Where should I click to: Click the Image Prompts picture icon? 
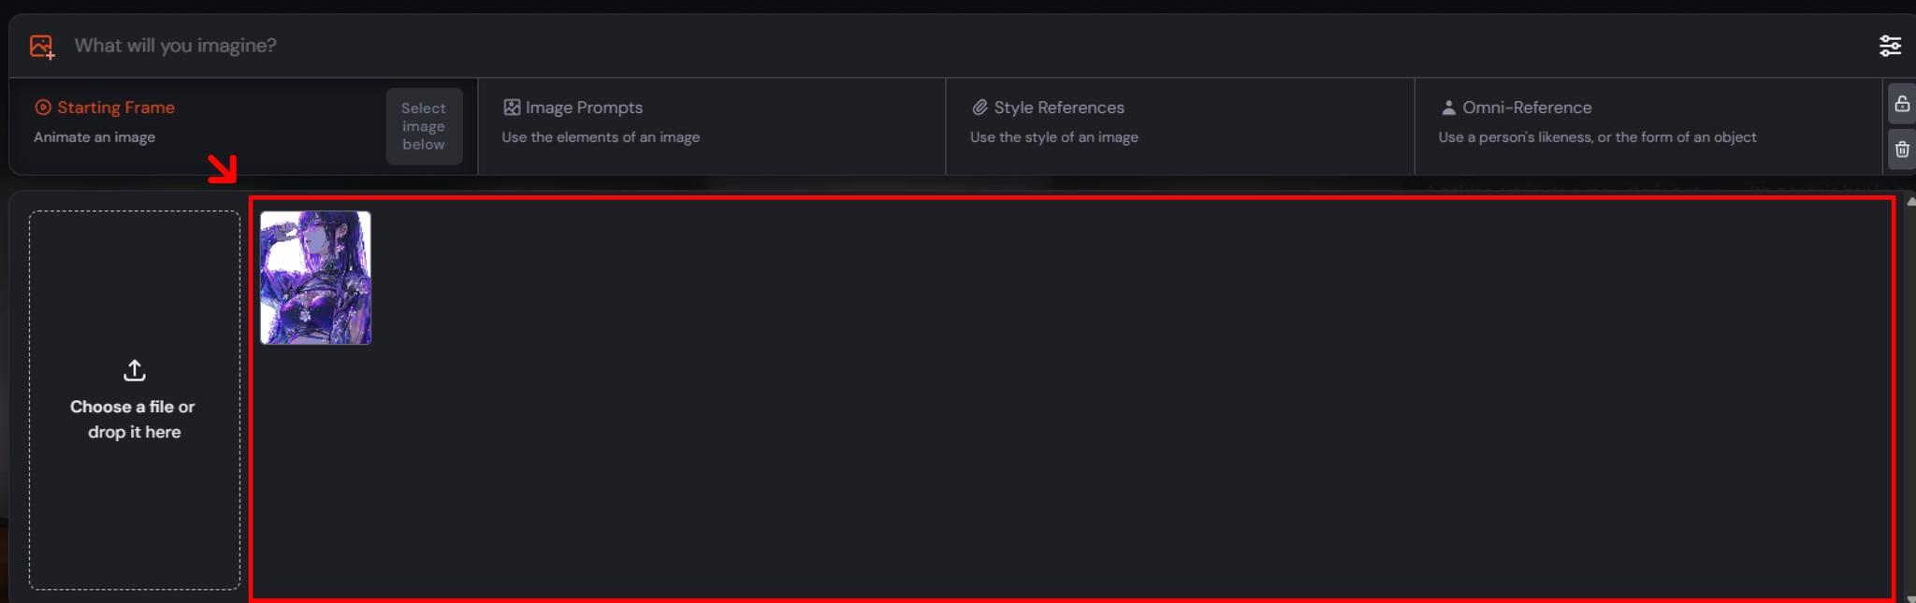[x=512, y=108]
